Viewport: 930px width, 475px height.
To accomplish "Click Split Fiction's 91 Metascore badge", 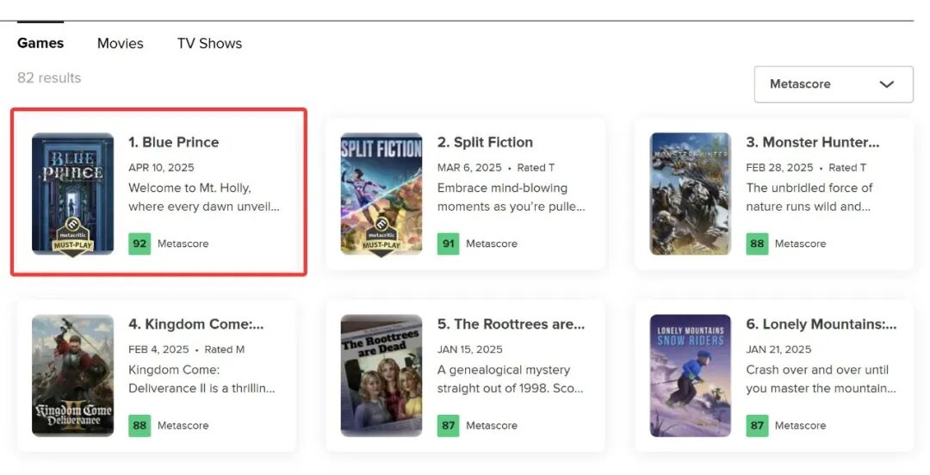I will pyautogui.click(x=449, y=244).
